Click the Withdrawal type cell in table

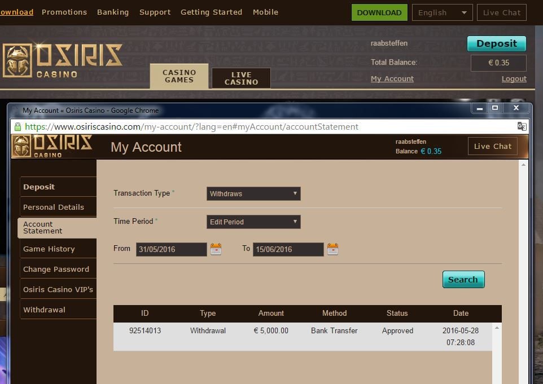click(208, 330)
